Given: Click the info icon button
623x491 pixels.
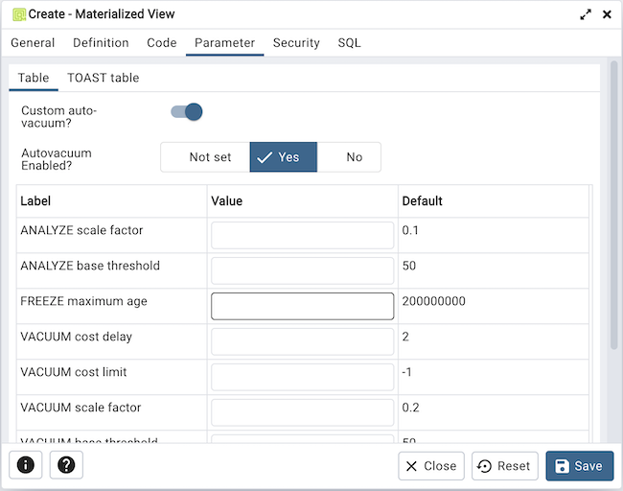Looking at the screenshot, I should (x=26, y=465).
